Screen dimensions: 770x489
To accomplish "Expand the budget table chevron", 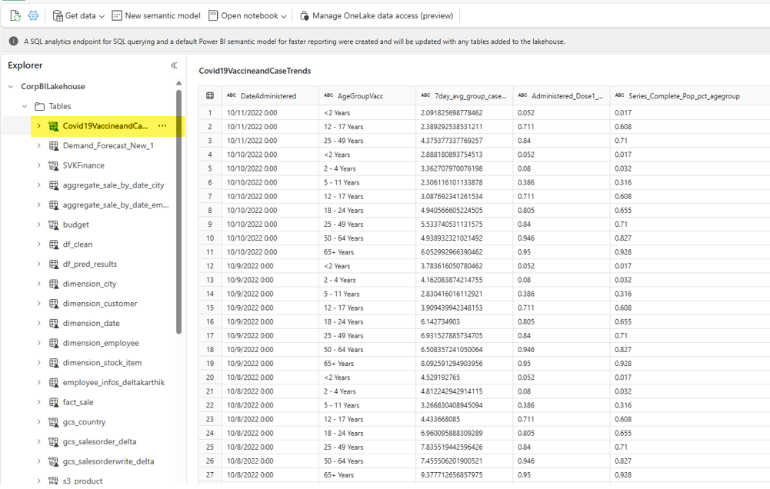I will point(38,225).
